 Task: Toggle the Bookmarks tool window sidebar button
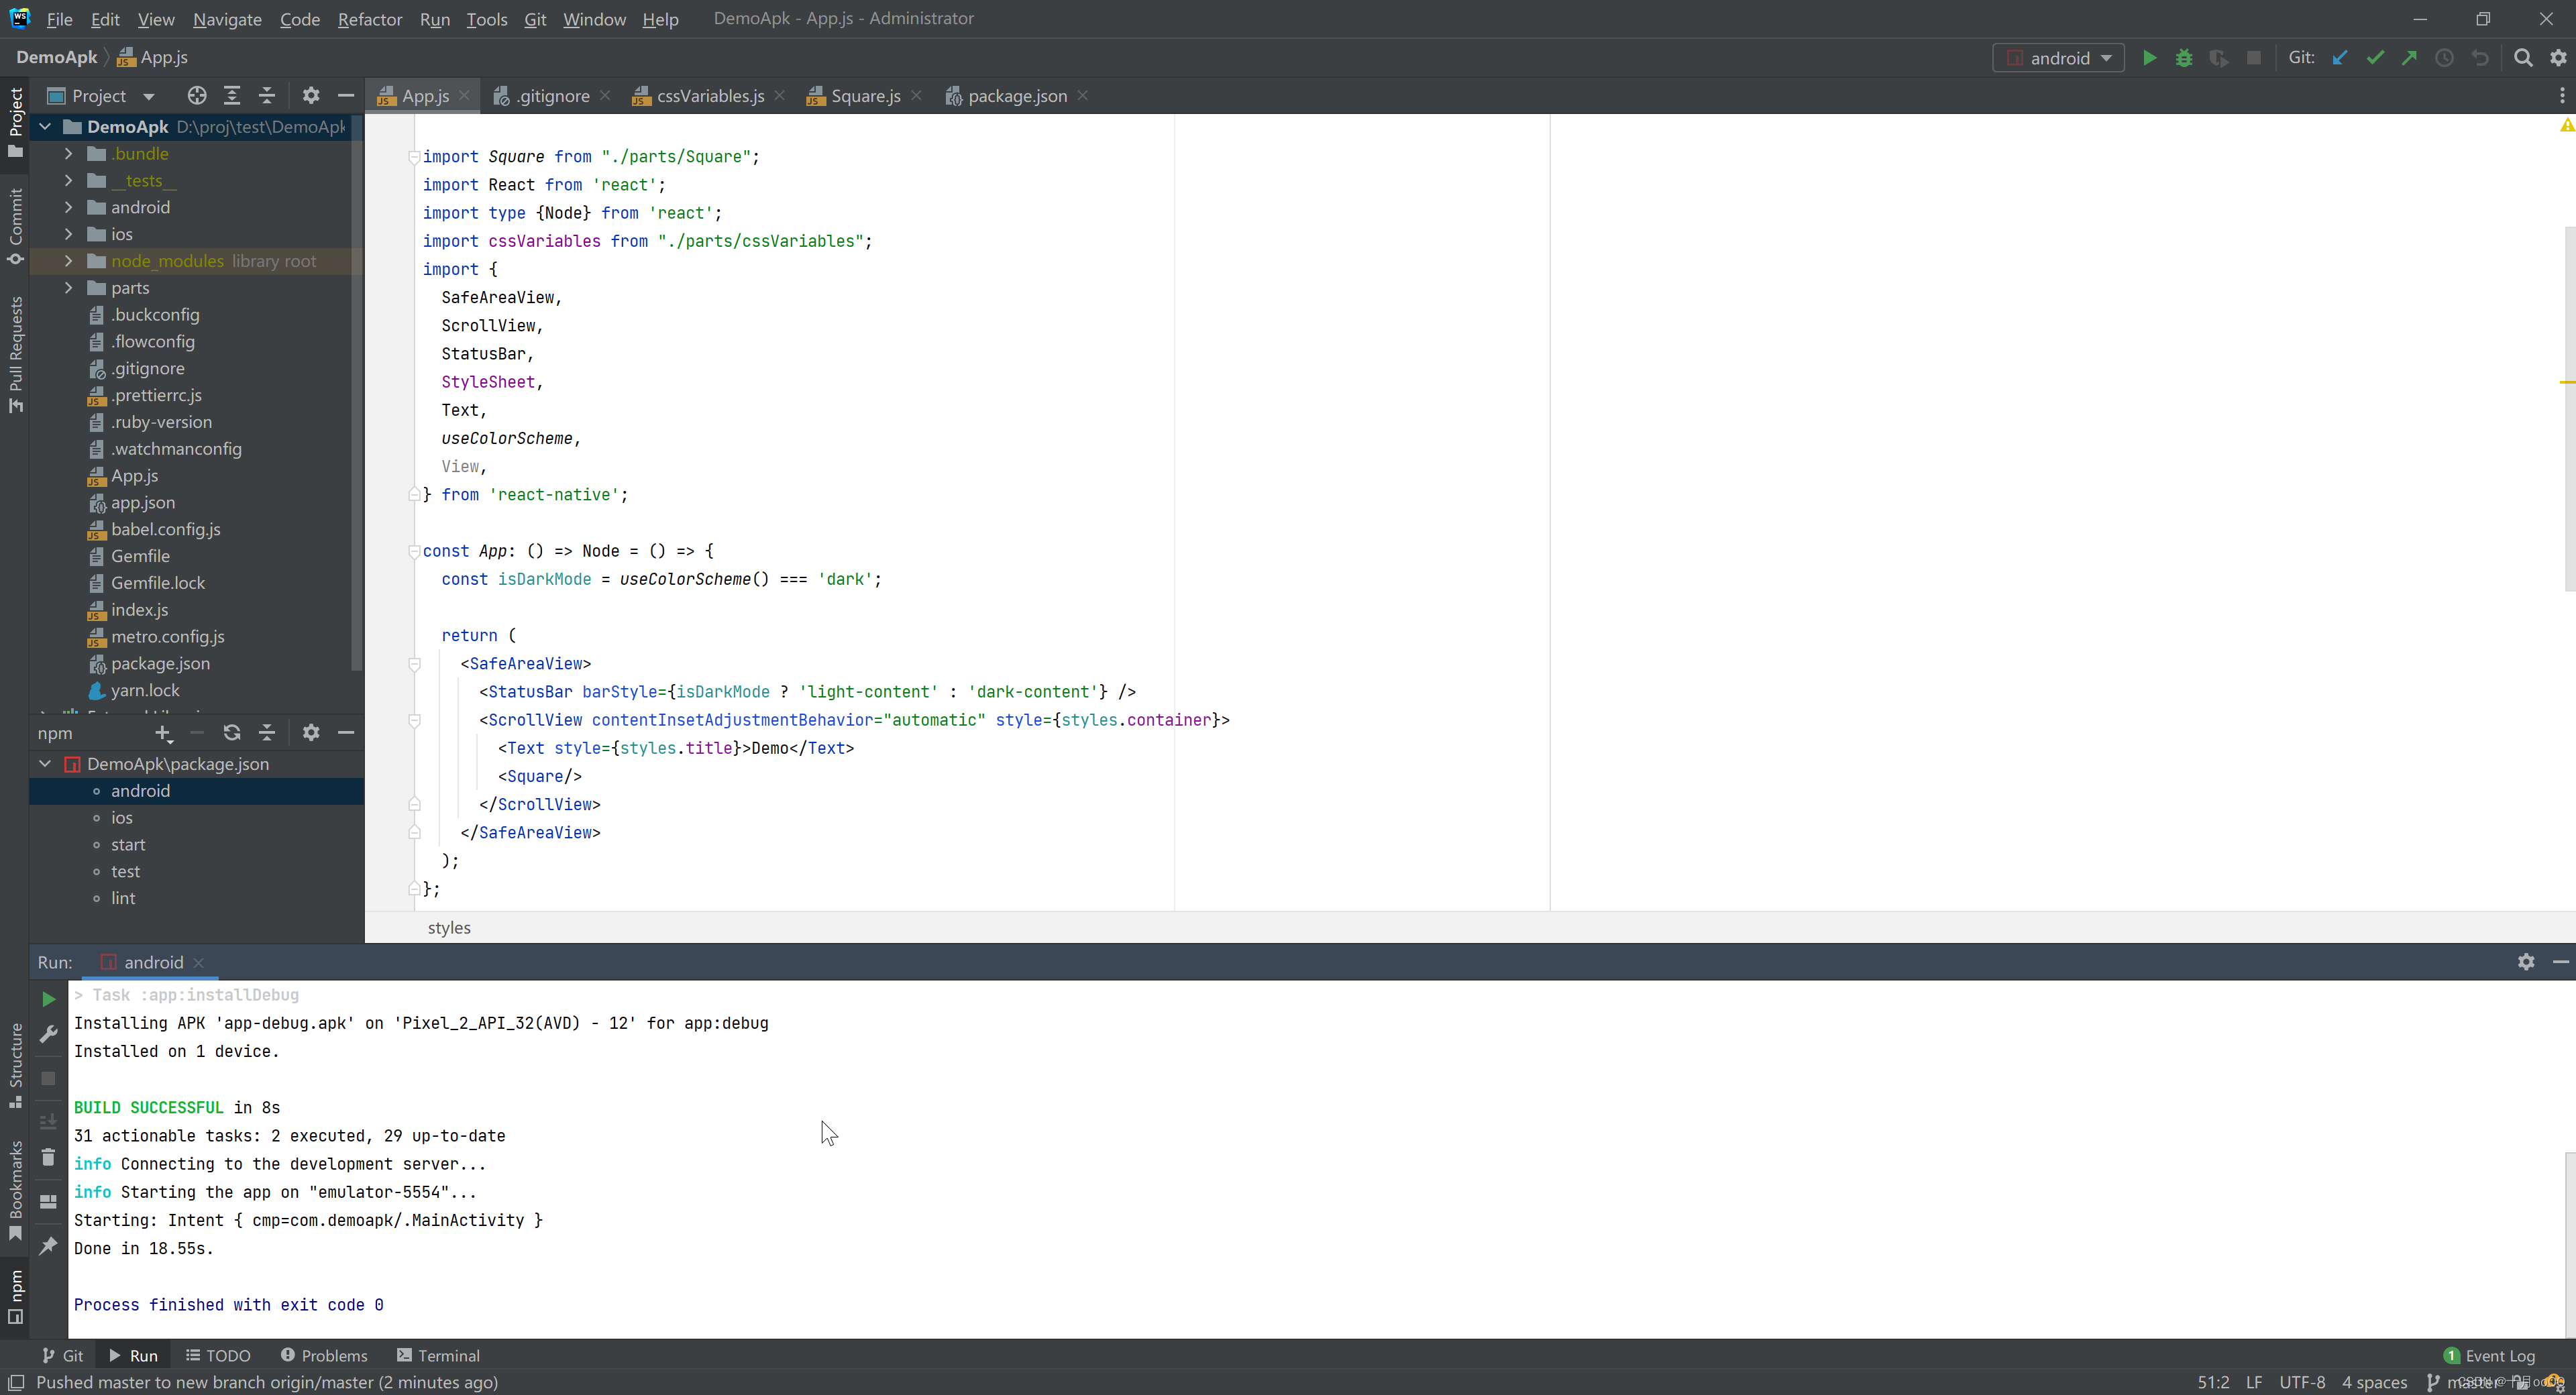pyautogui.click(x=15, y=1190)
